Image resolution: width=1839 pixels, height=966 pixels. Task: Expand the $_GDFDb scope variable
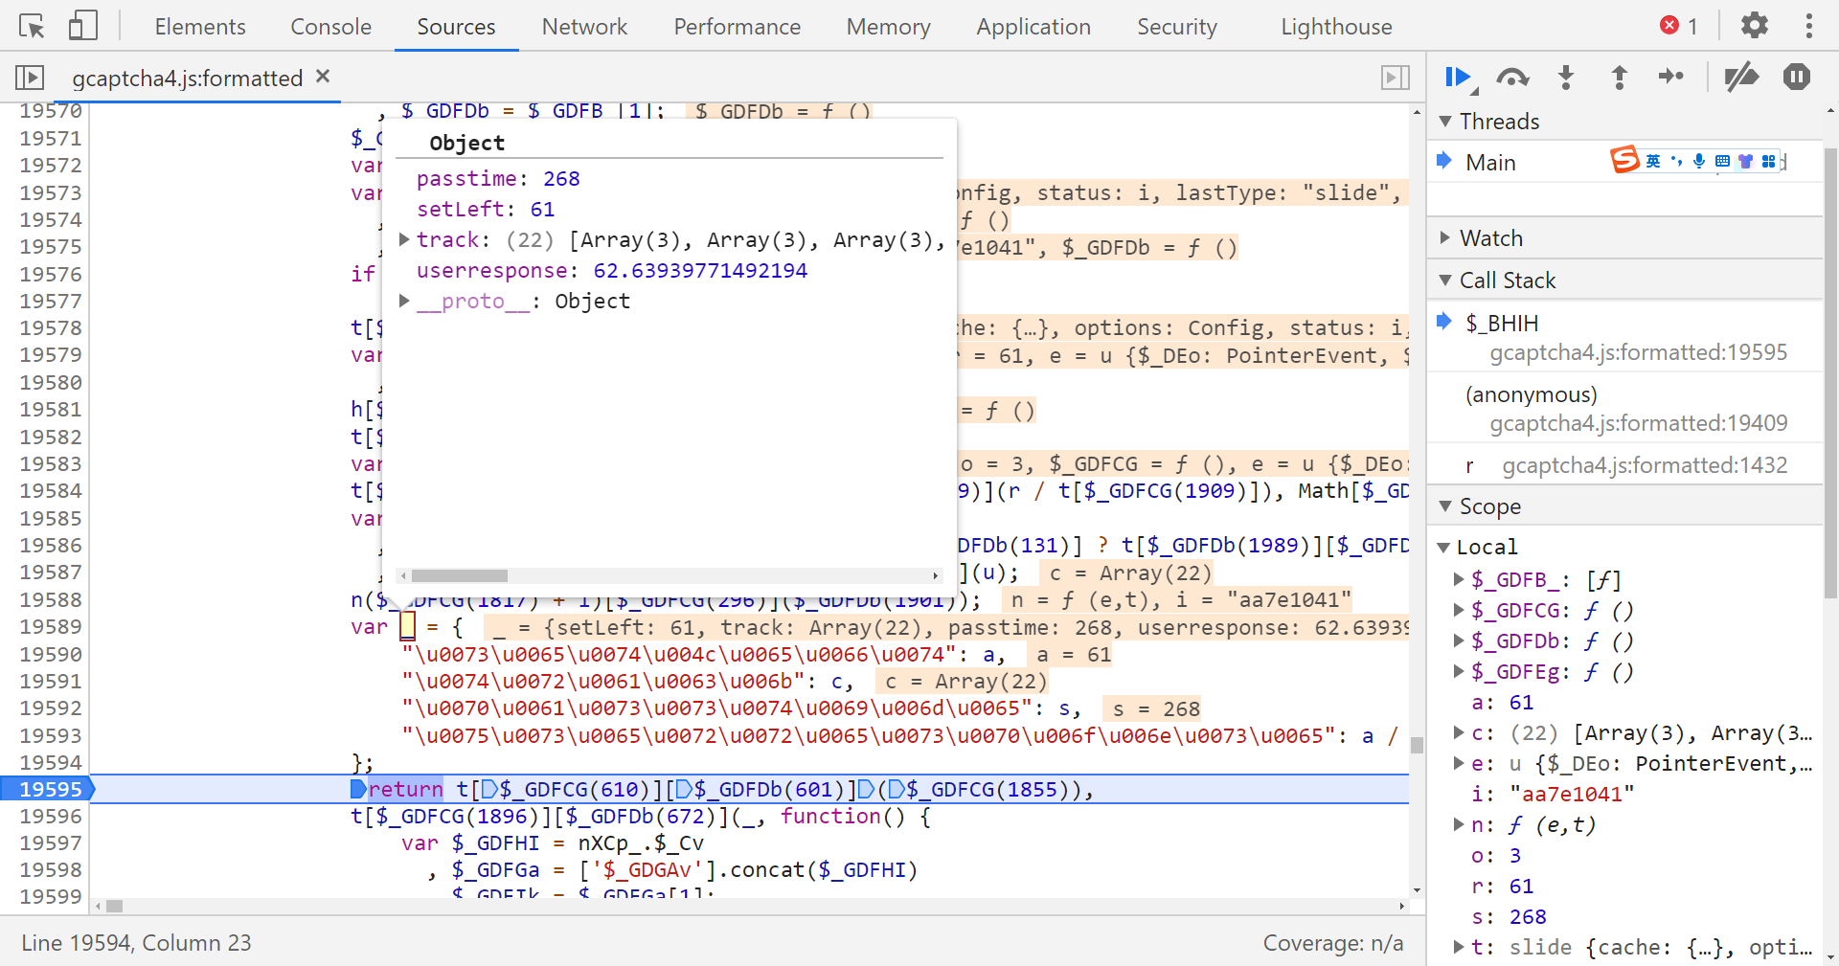tap(1459, 640)
